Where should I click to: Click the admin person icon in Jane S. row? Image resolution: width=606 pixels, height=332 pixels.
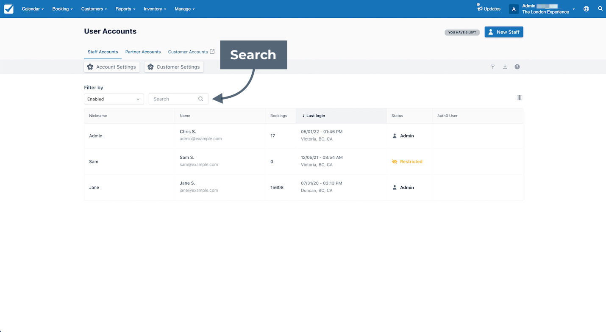click(x=395, y=187)
